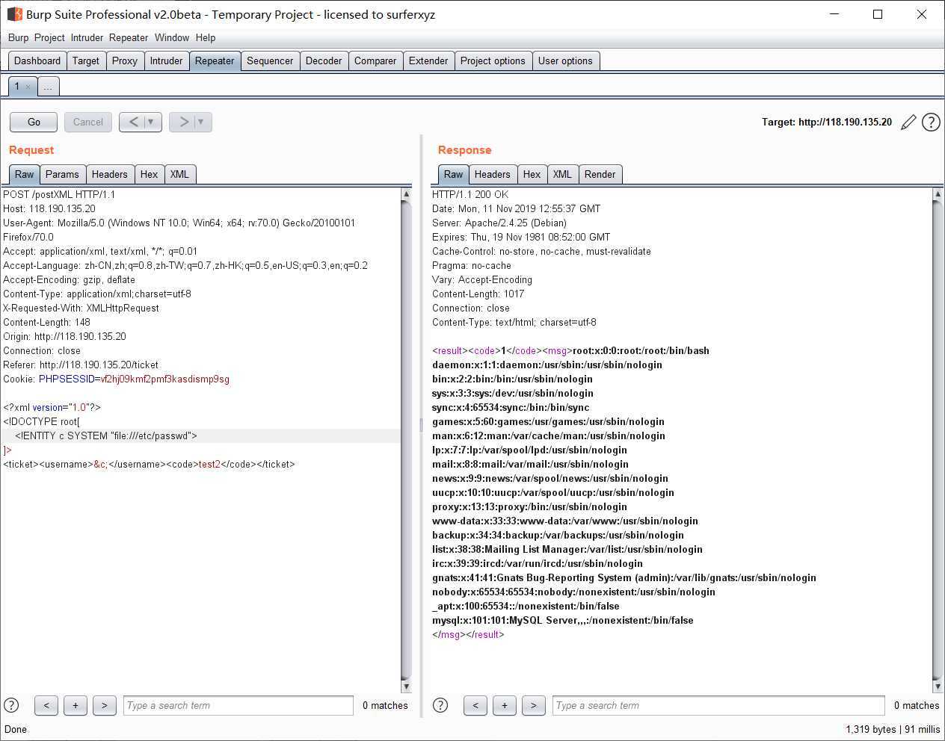
Task: Select Repeater request tab 1
Action: [x=17, y=87]
